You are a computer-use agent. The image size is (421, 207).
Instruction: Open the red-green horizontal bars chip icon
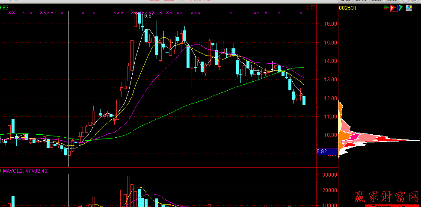click(386, 8)
